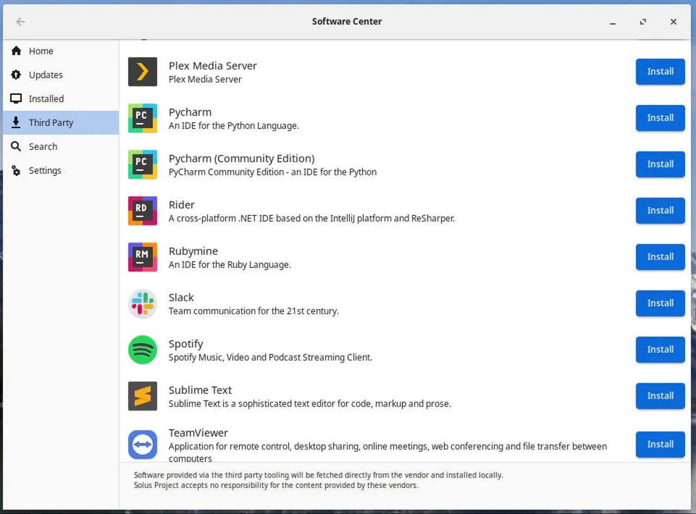Install Rubymine

[660, 257]
